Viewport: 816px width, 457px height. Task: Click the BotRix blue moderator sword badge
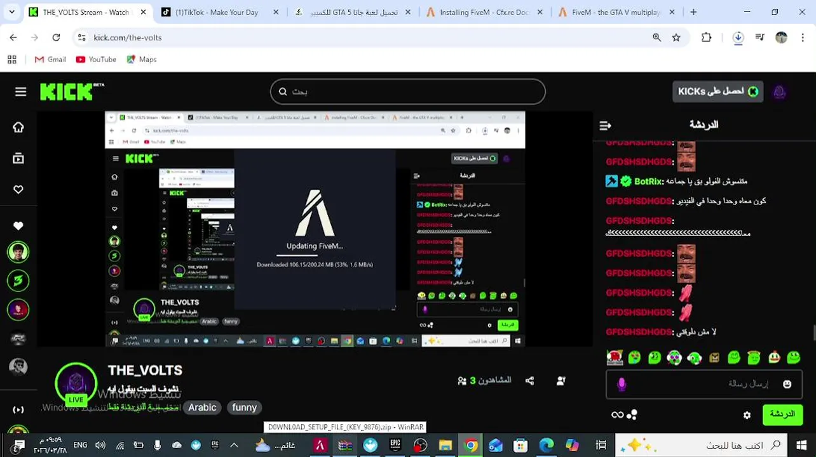611,182
